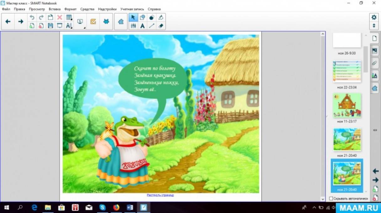This screenshot has width=381, height=213.
Task: Open the Учетная запись menu
Action: [132, 9]
